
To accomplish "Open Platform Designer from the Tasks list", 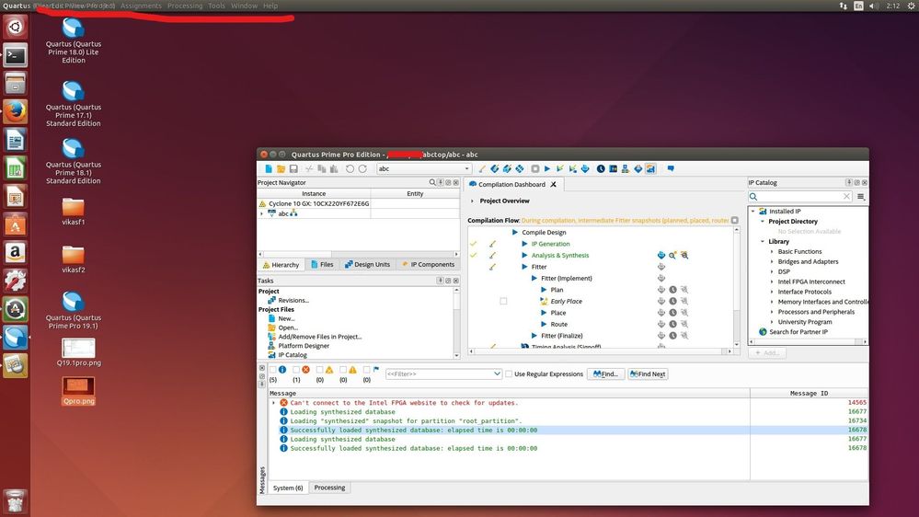I will (x=304, y=346).
